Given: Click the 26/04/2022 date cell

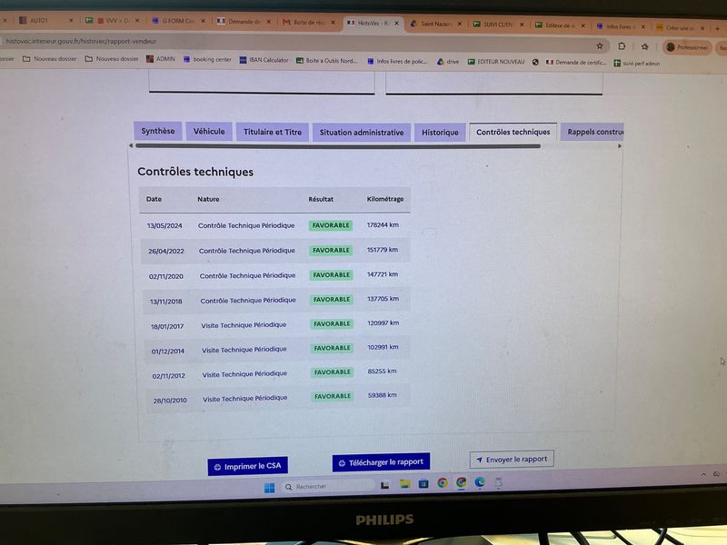Looking at the screenshot, I should 166,252.
